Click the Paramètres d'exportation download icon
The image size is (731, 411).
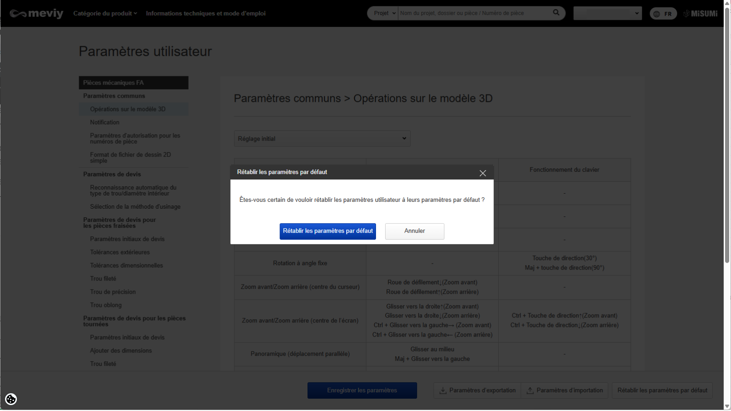pyautogui.click(x=443, y=390)
